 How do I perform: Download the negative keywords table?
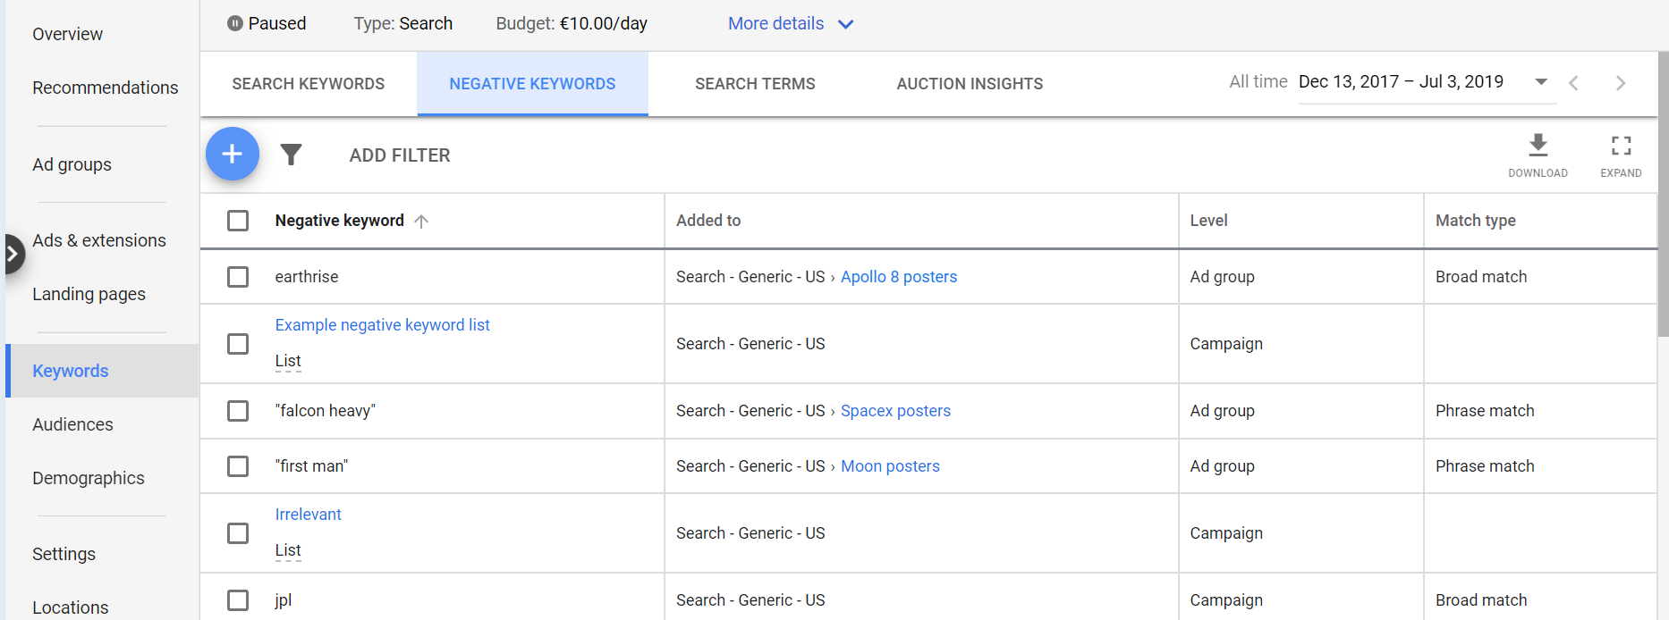(1538, 154)
